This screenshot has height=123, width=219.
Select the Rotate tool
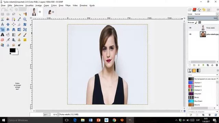coord(25,24)
